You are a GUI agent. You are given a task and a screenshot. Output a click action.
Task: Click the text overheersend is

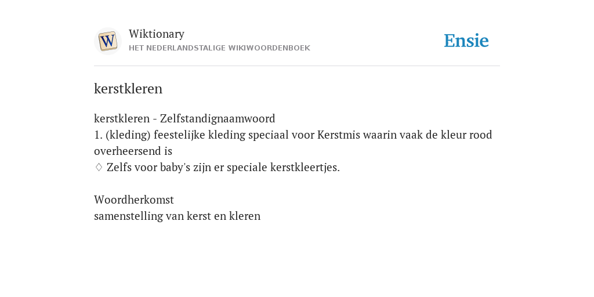pos(133,151)
